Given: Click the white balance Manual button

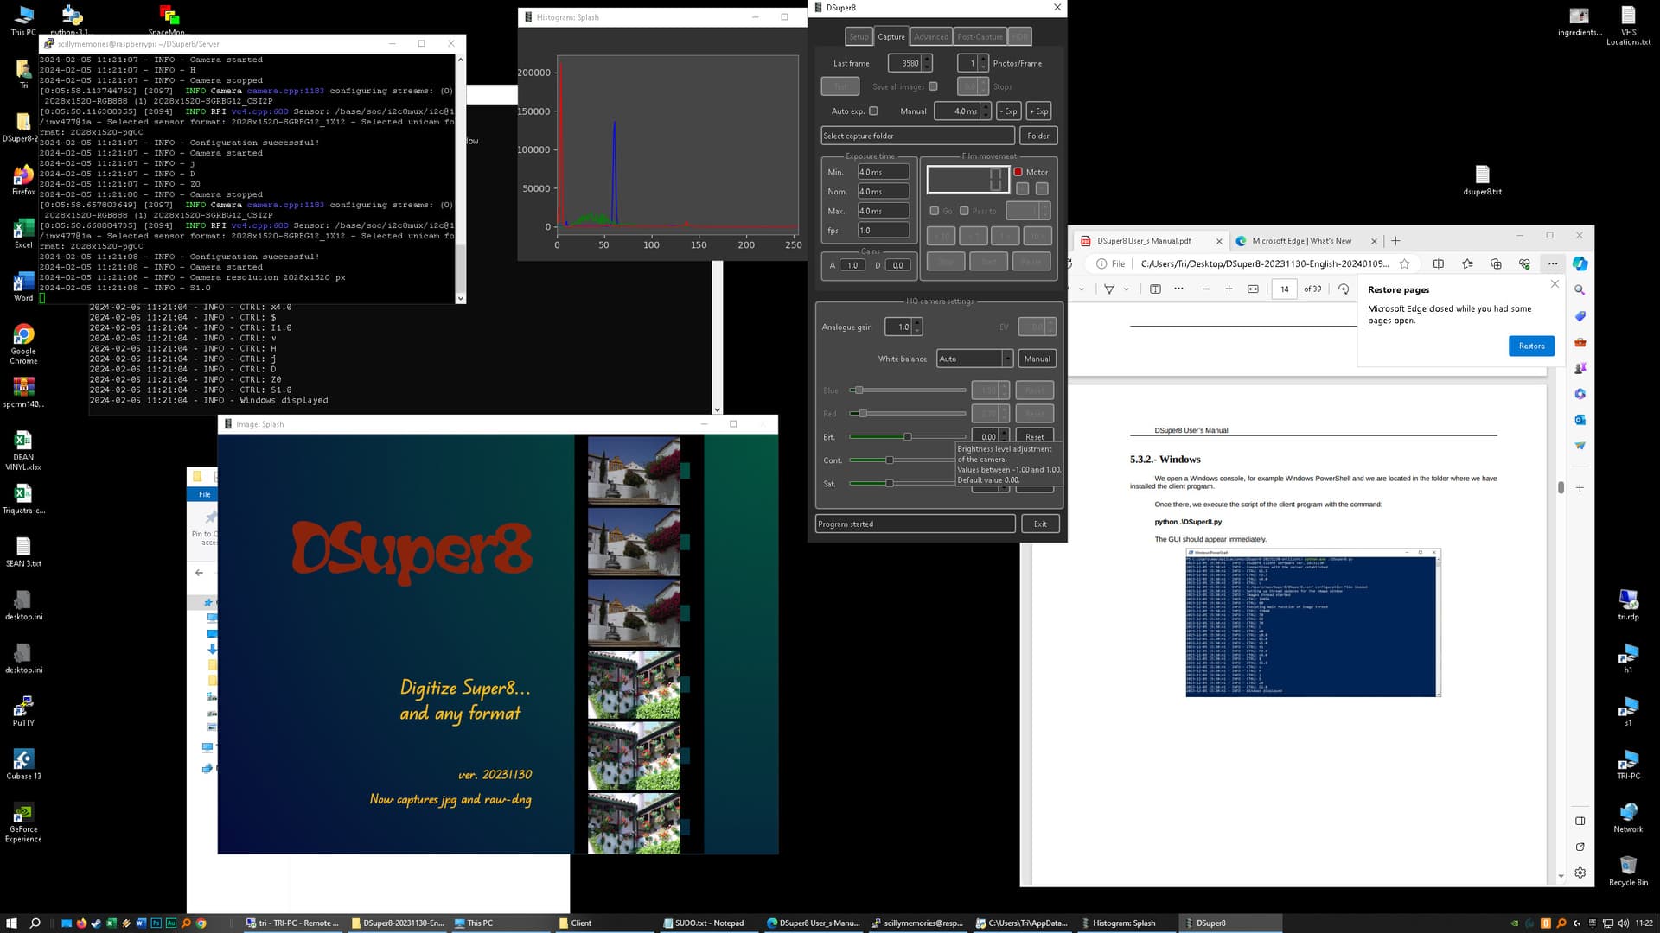Looking at the screenshot, I should pyautogui.click(x=1037, y=359).
